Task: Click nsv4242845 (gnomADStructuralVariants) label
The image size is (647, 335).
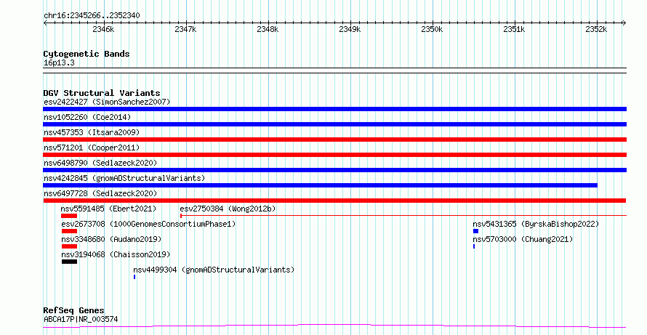Action: (124, 178)
